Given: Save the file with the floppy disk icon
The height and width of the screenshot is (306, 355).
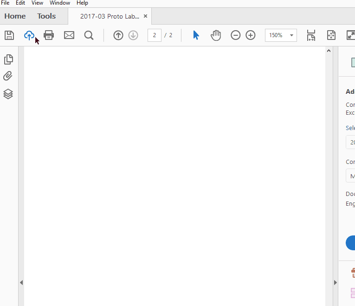Looking at the screenshot, I should coord(9,35).
